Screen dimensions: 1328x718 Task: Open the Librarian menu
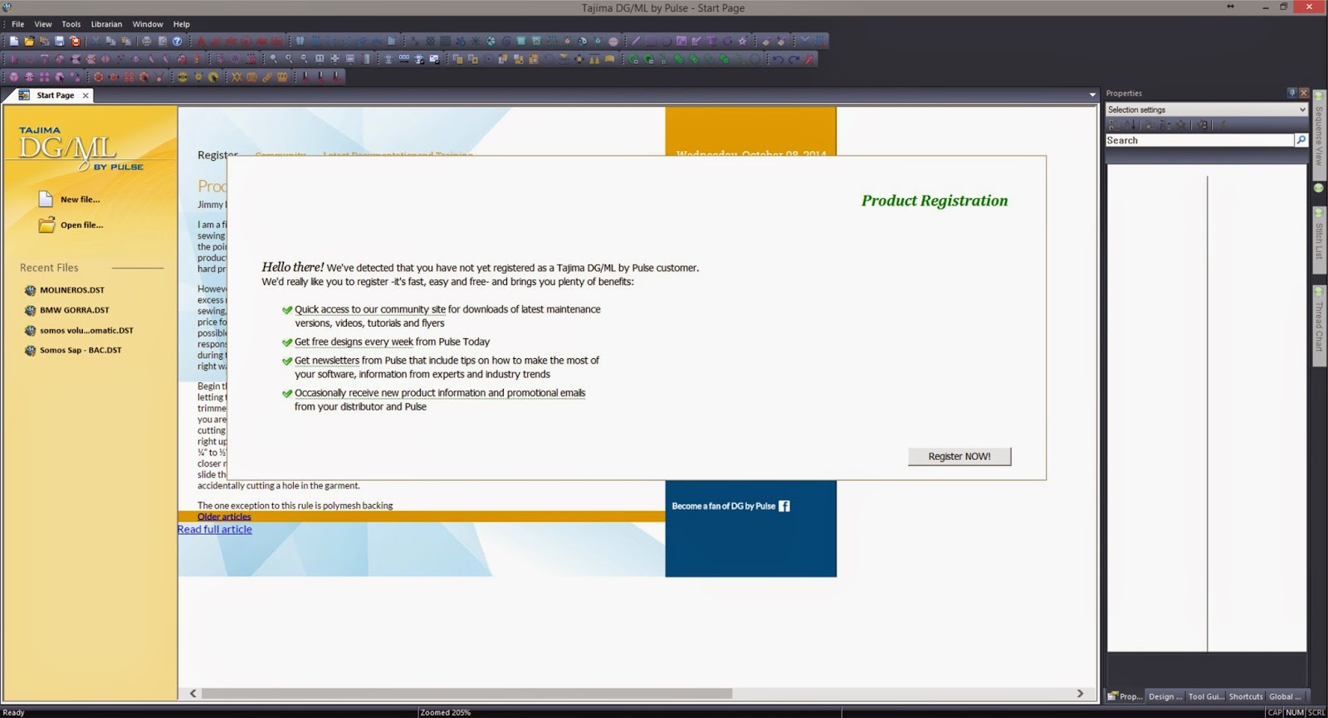click(106, 24)
